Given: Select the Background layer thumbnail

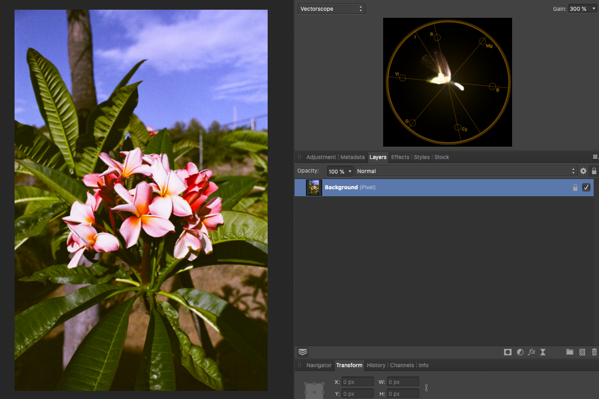Looking at the screenshot, I should tap(314, 188).
